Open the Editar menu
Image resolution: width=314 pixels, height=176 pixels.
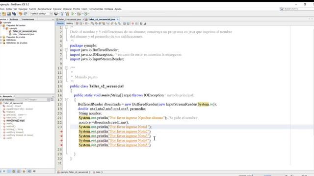(9, 9)
